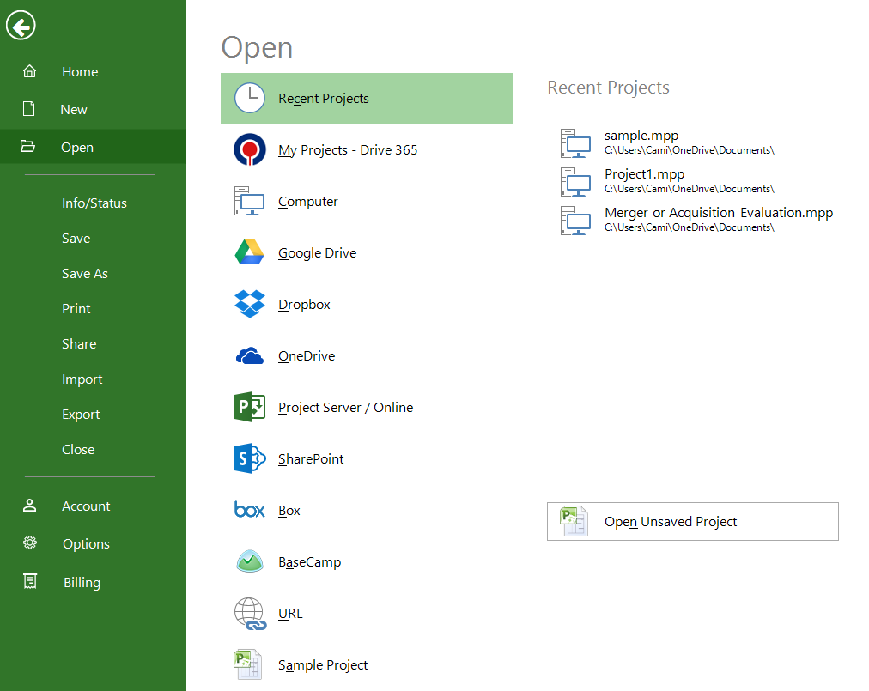Select Project Server / Online
The image size is (869, 691).
(346, 407)
